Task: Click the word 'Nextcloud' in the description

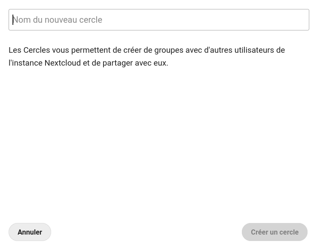Action: click(62, 63)
